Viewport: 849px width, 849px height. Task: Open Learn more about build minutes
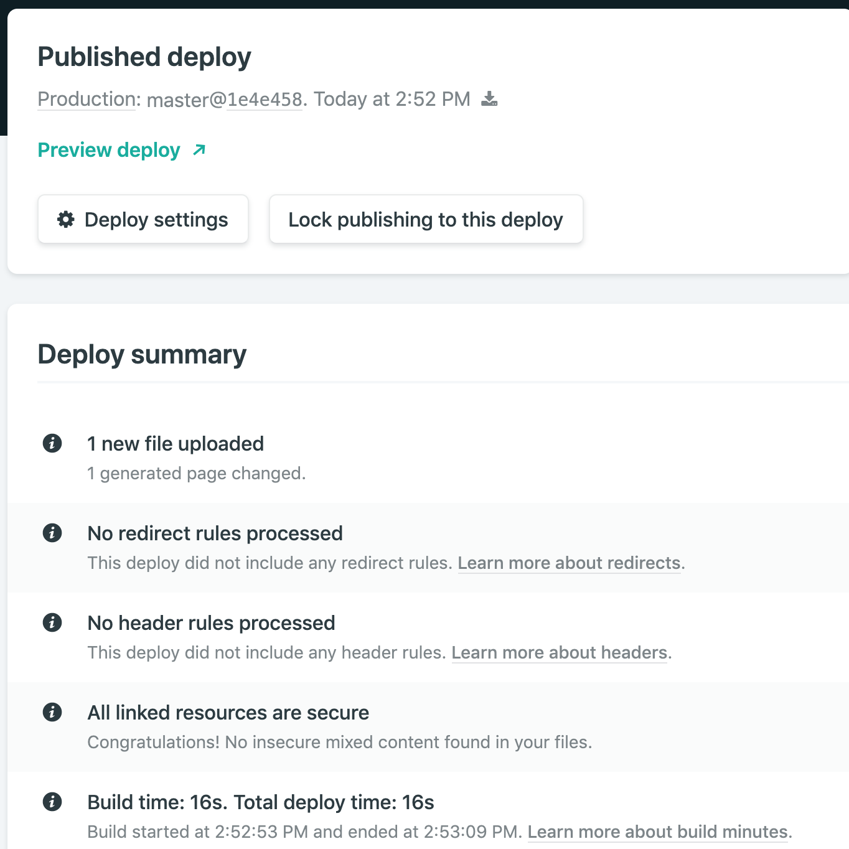coord(658,832)
